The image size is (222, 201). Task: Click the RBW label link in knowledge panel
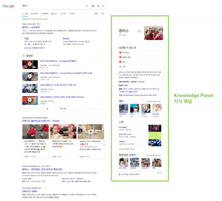tap(126, 85)
